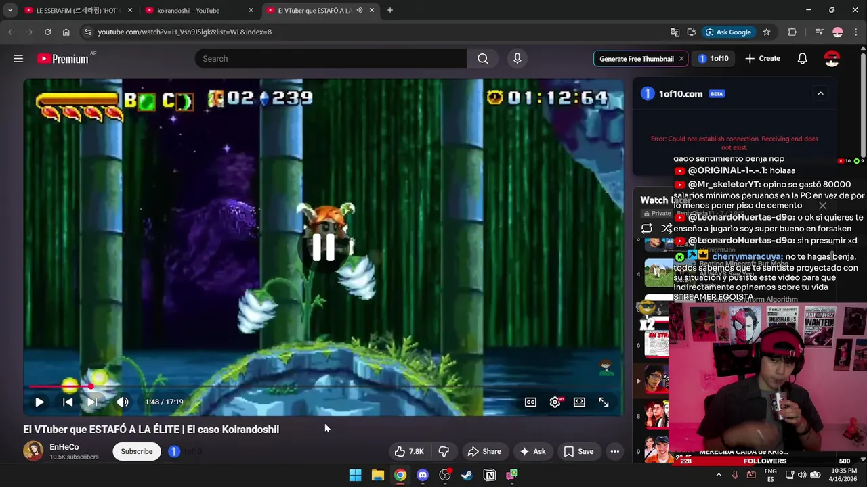Viewport: 867px width, 487px height.
Task: Save the video to a playlist
Action: pyautogui.click(x=579, y=451)
